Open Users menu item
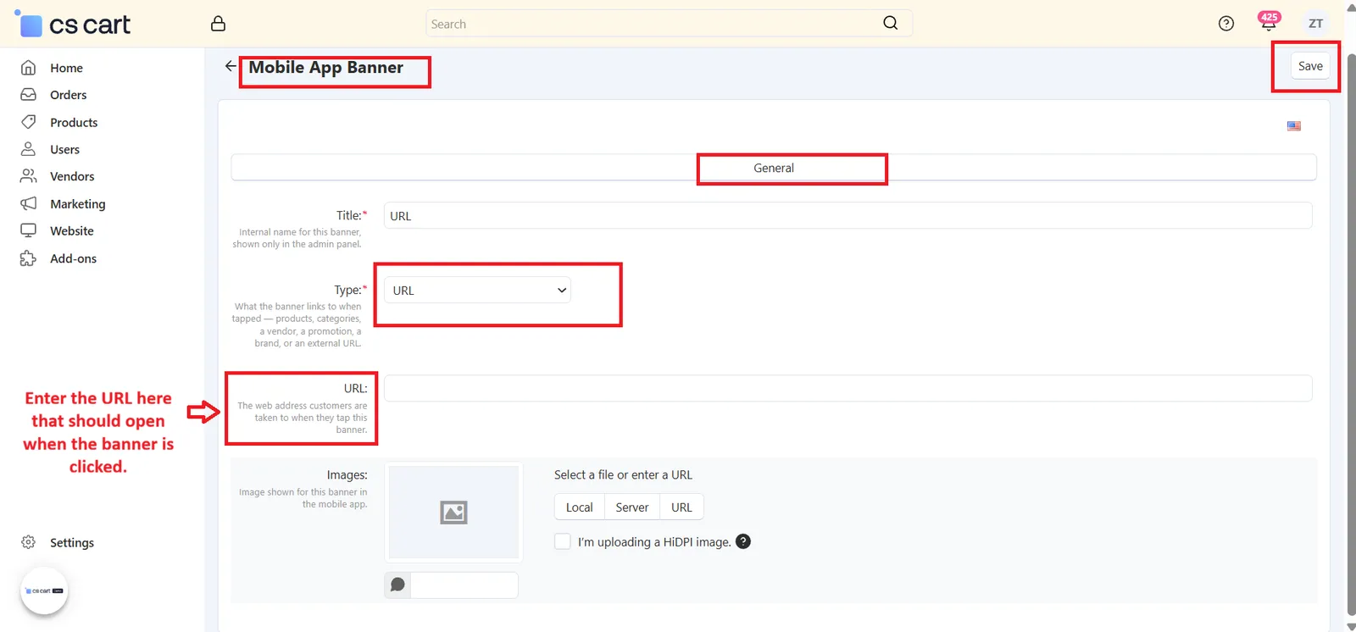 [64, 149]
